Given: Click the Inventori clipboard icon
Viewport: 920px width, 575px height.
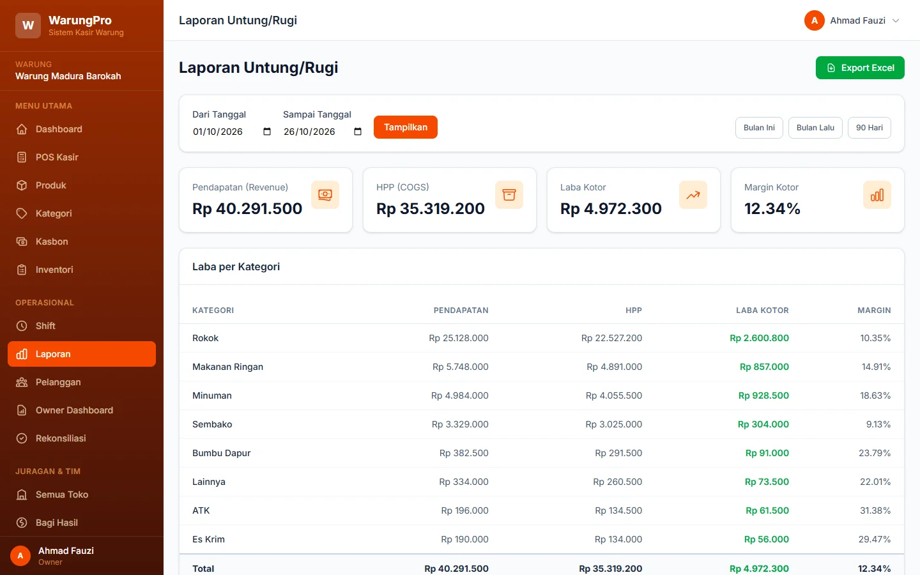Looking at the screenshot, I should tap(22, 270).
